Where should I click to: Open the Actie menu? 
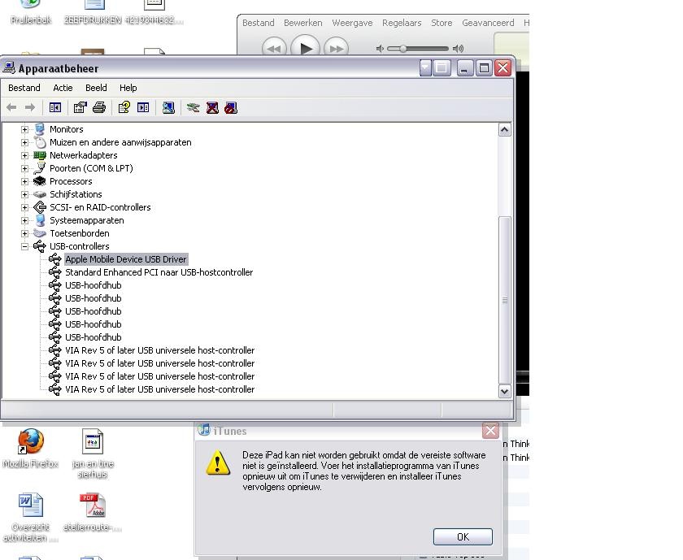click(x=63, y=88)
